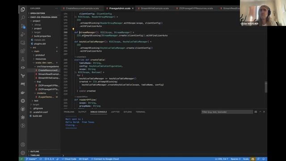
Task: Open the GitHub view in activity bar
Action: point(23,109)
